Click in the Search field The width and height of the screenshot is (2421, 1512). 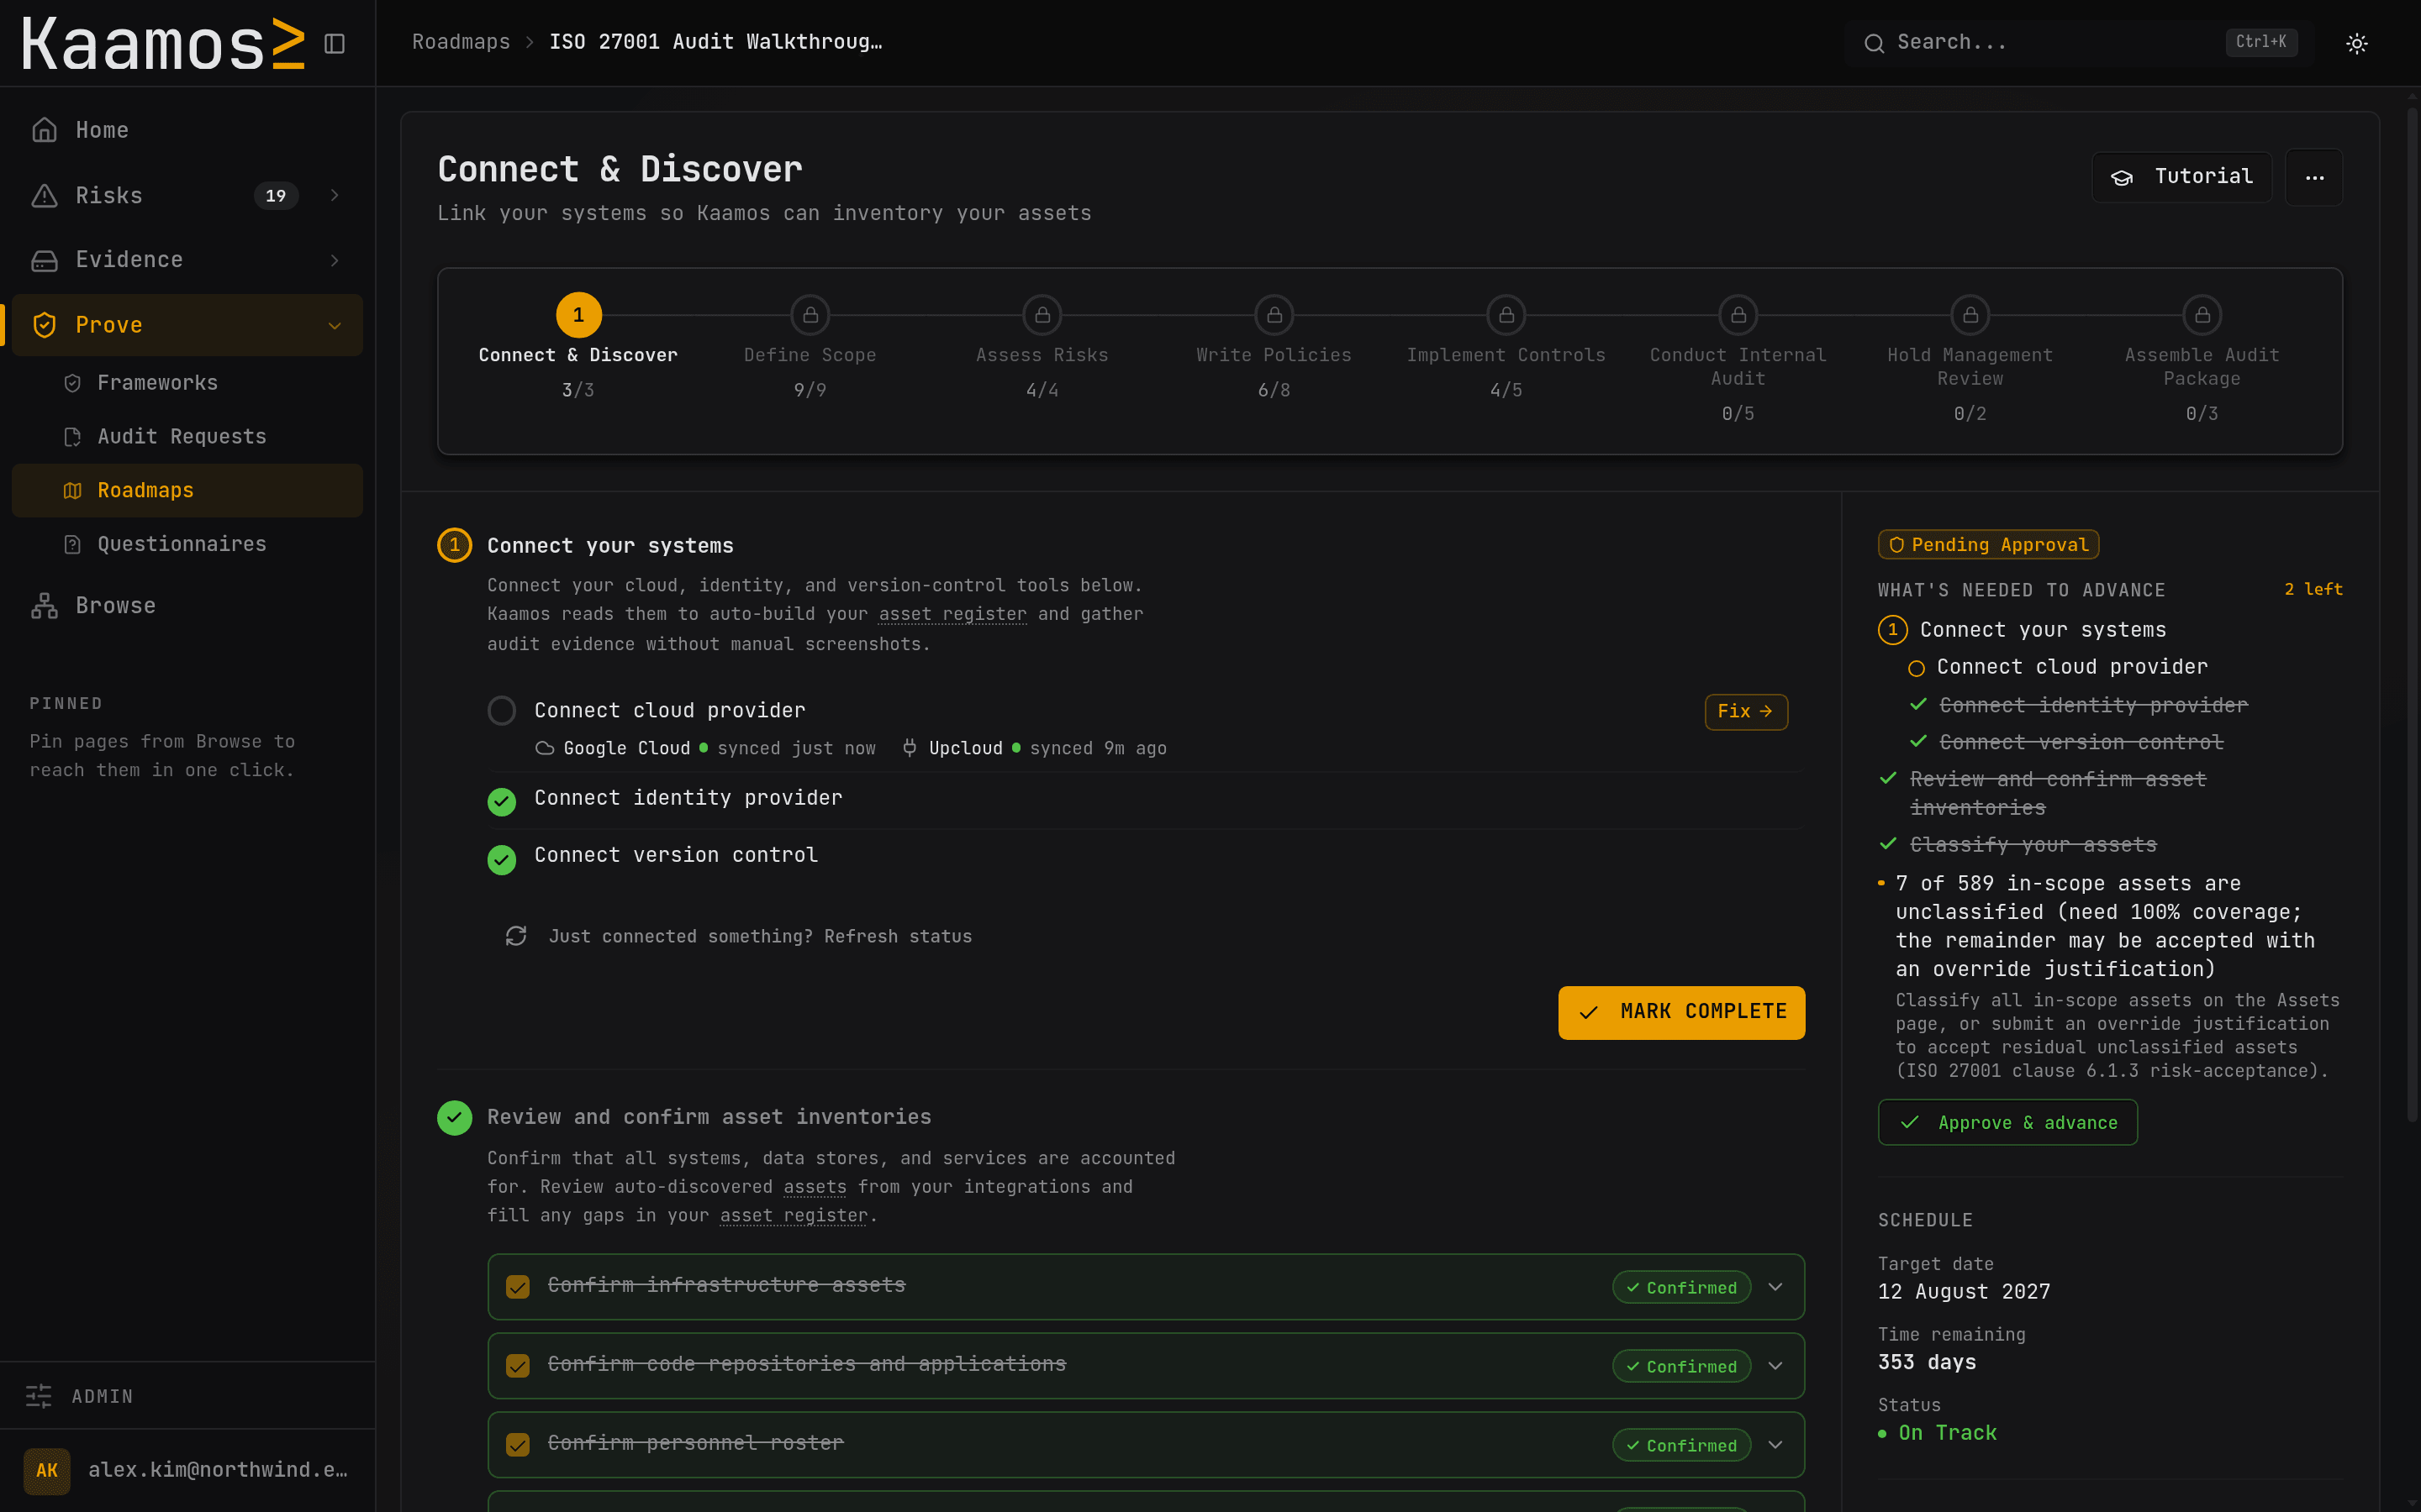2079,43
